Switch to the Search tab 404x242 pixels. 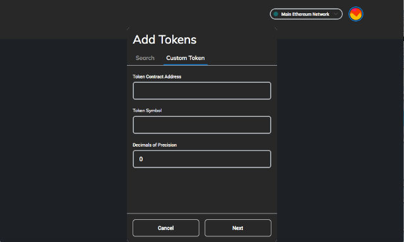pos(145,58)
